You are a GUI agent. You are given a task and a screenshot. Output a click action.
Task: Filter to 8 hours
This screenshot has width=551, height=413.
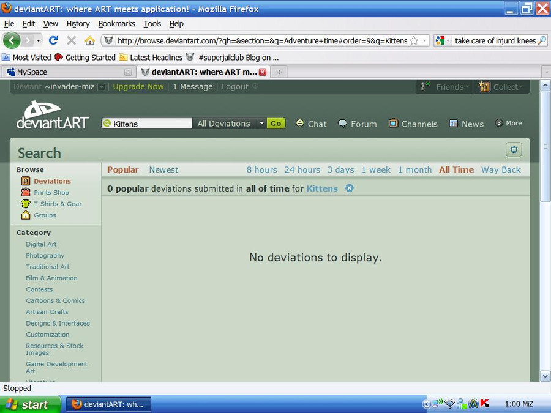261,169
